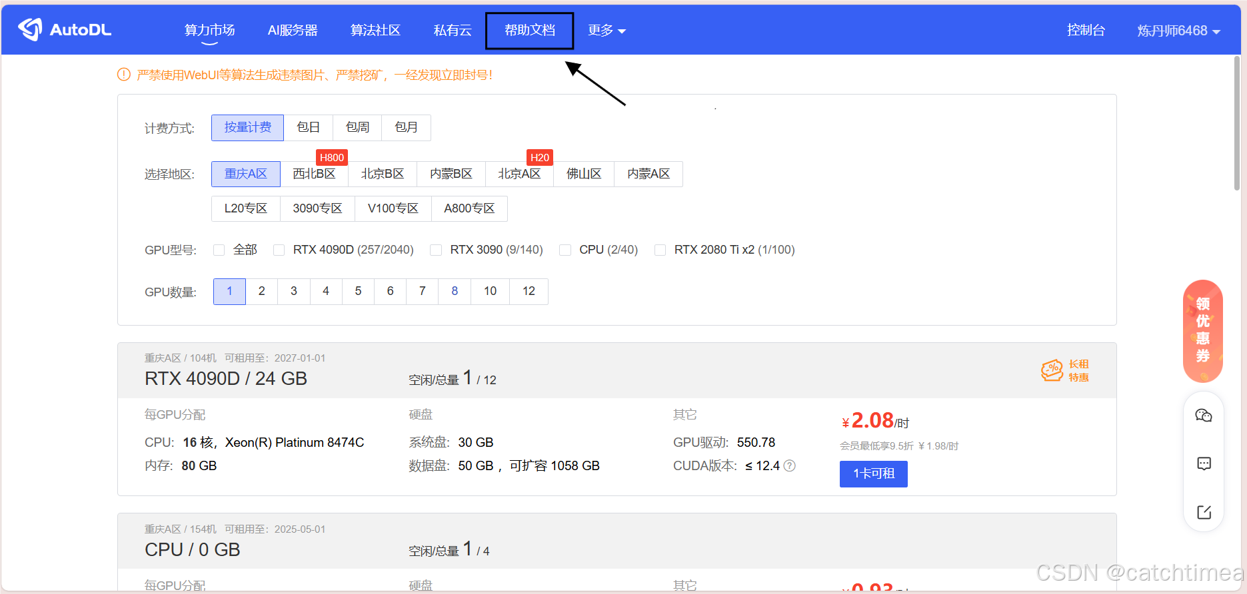Screen dimensions: 1247x594
Task: Click the 可扩容 1058 GB text
Action: 555,466
